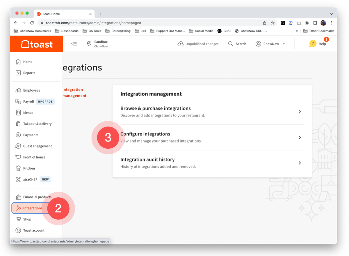Go to Home in the sidebar
Image resolution: width=349 pixels, height=256 pixels.
pyautogui.click(x=28, y=62)
